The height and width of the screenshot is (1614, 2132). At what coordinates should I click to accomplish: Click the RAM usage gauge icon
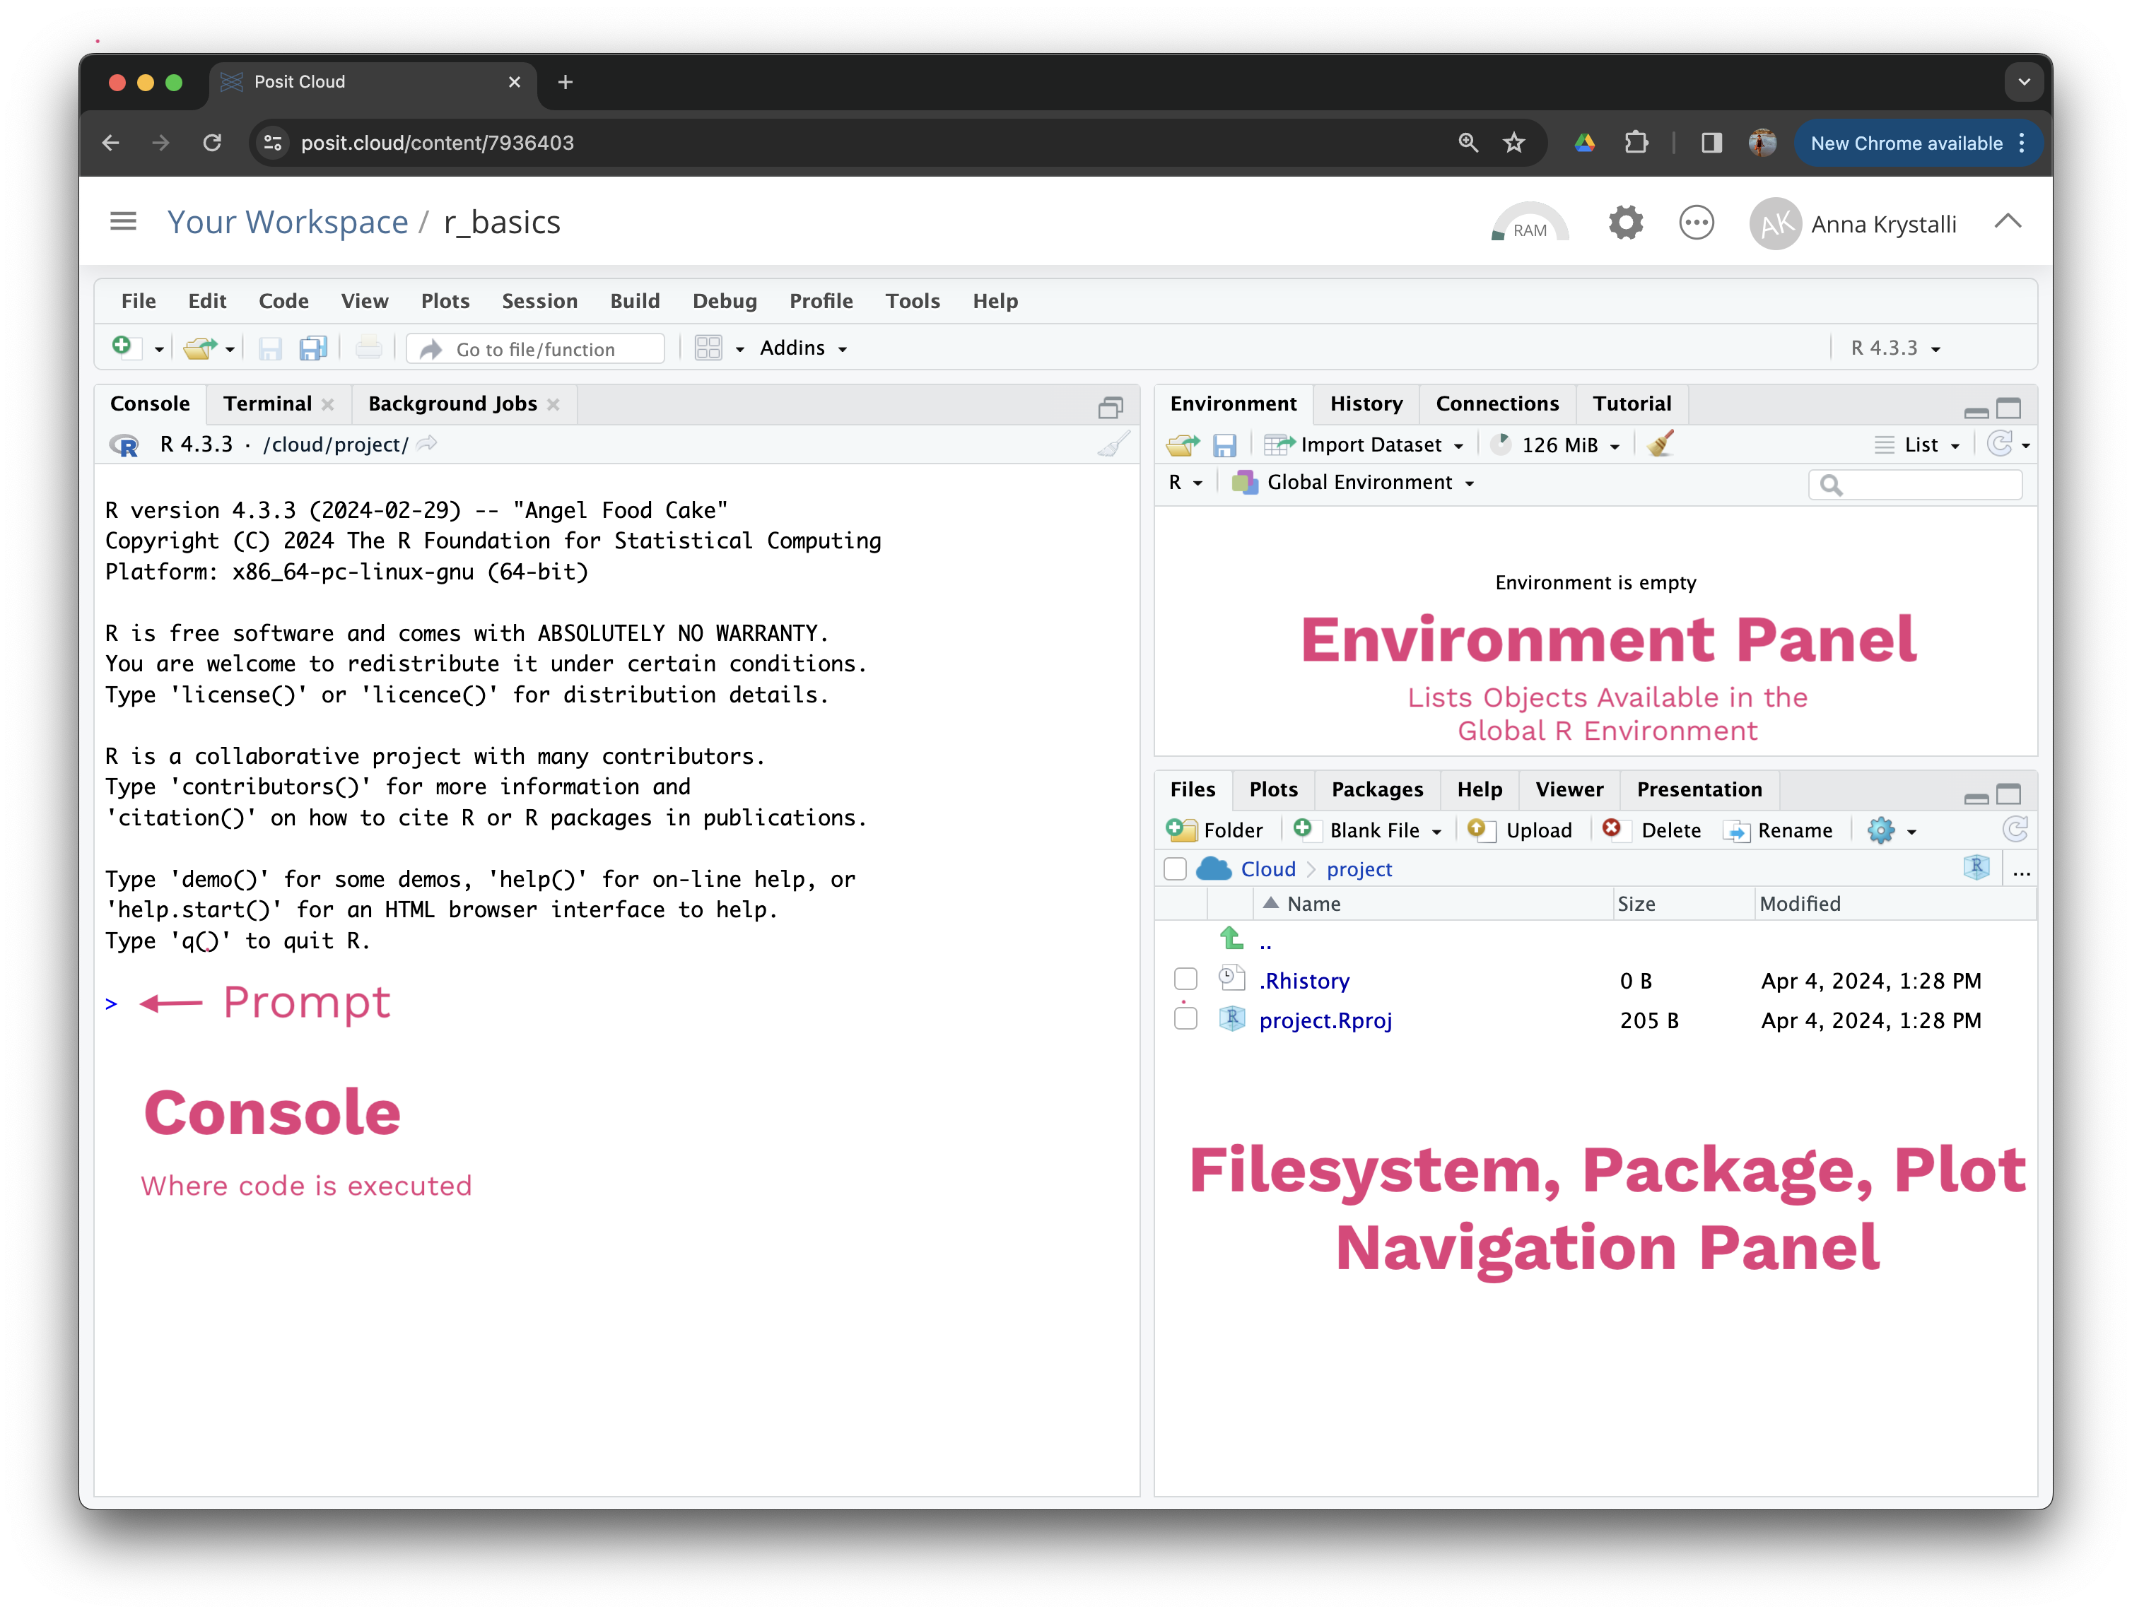1530,223
